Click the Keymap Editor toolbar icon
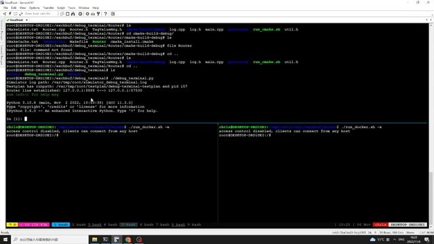This screenshot has width=434, height=244. [x=93, y=14]
